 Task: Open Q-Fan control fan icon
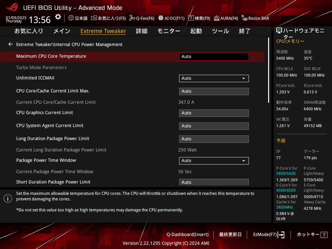[132, 18]
